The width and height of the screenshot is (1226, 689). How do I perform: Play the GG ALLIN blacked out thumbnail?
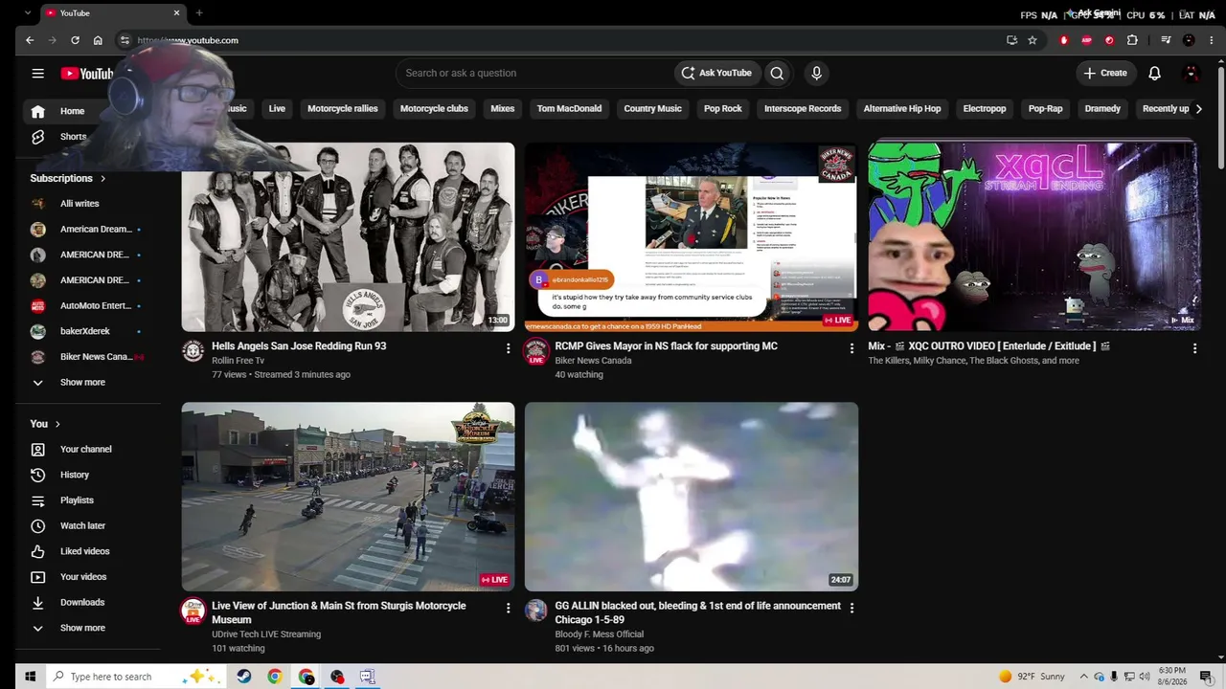pos(692,497)
